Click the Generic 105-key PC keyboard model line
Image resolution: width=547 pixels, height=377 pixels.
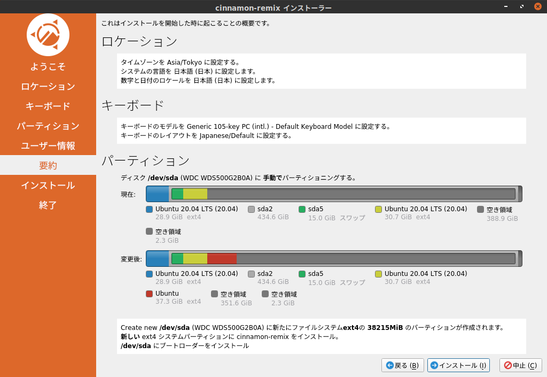pyautogui.click(x=255, y=126)
